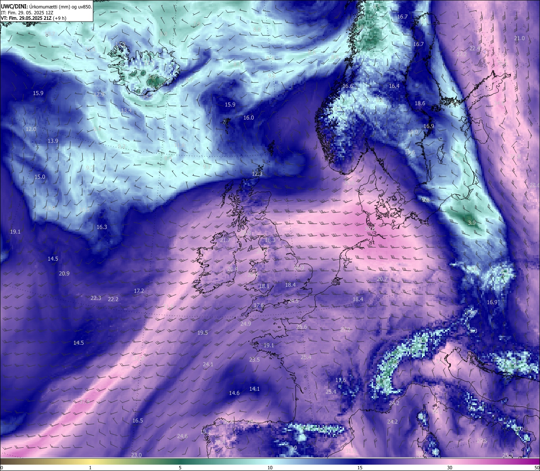This screenshot has width=540, height=471.
Task: Click the IT initial time line "12Z"
Action: coord(49,13)
